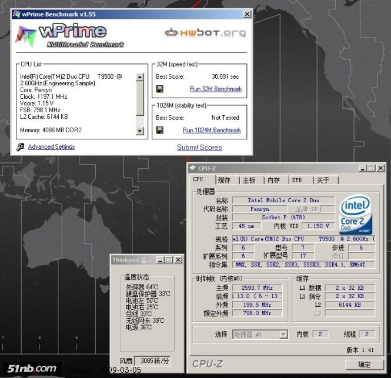Screen dimensions: 391x378
Task: Click the Intel Core 2 Duo logo
Action: 356,210
